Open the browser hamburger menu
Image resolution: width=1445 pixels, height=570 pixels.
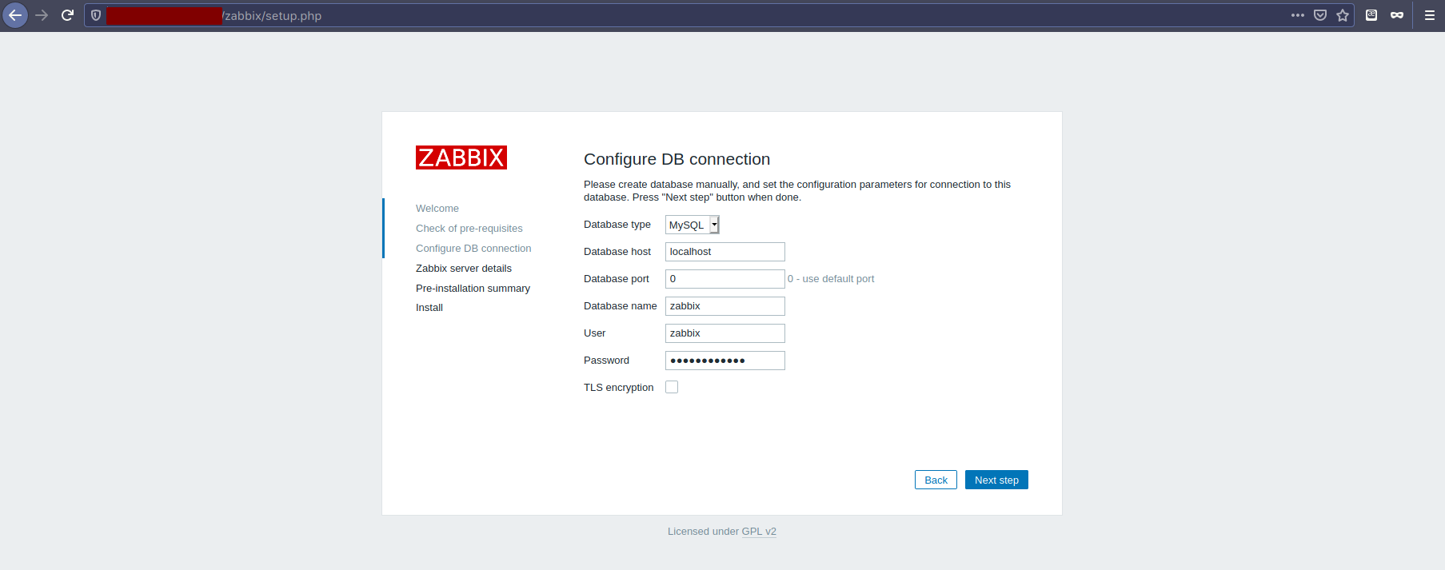1430,15
